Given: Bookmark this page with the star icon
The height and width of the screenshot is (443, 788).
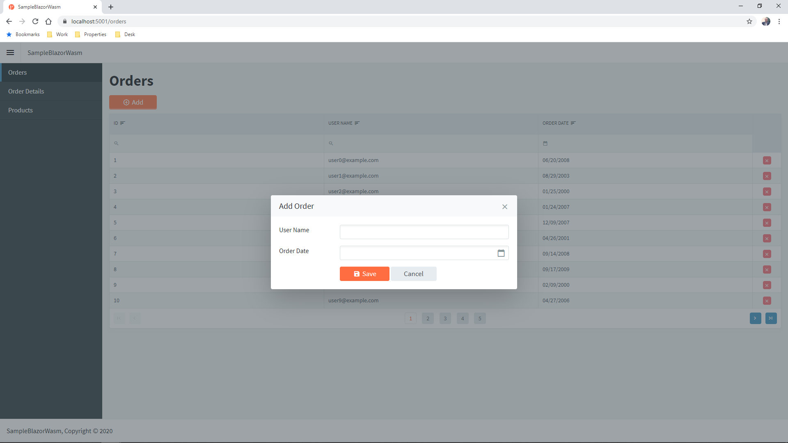Looking at the screenshot, I should click(749, 21).
